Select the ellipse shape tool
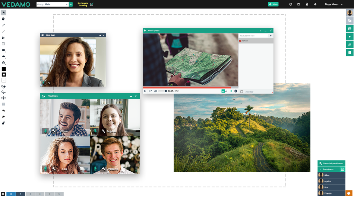 pyautogui.click(x=3, y=56)
